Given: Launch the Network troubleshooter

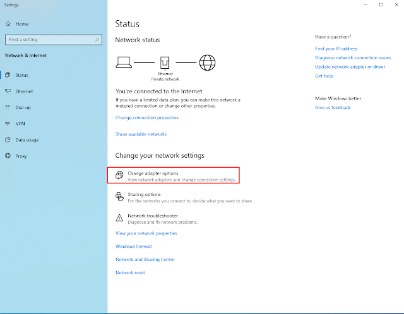Looking at the screenshot, I should (157, 219).
